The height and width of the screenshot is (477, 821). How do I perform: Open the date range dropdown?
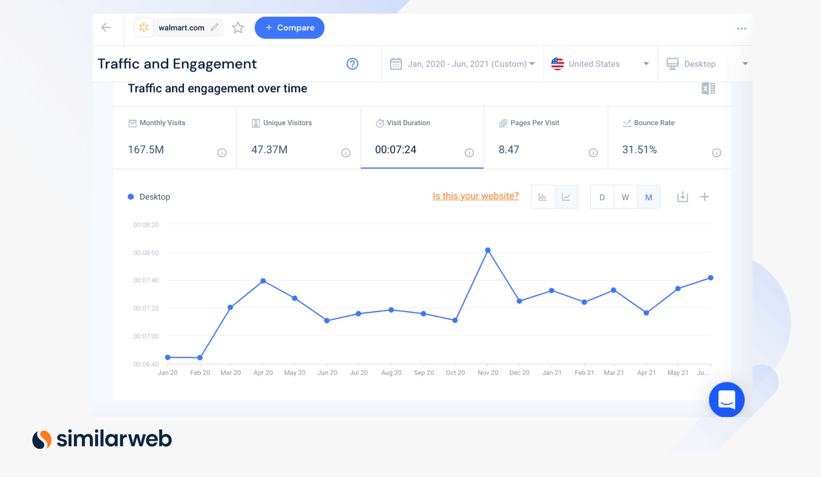pos(462,64)
